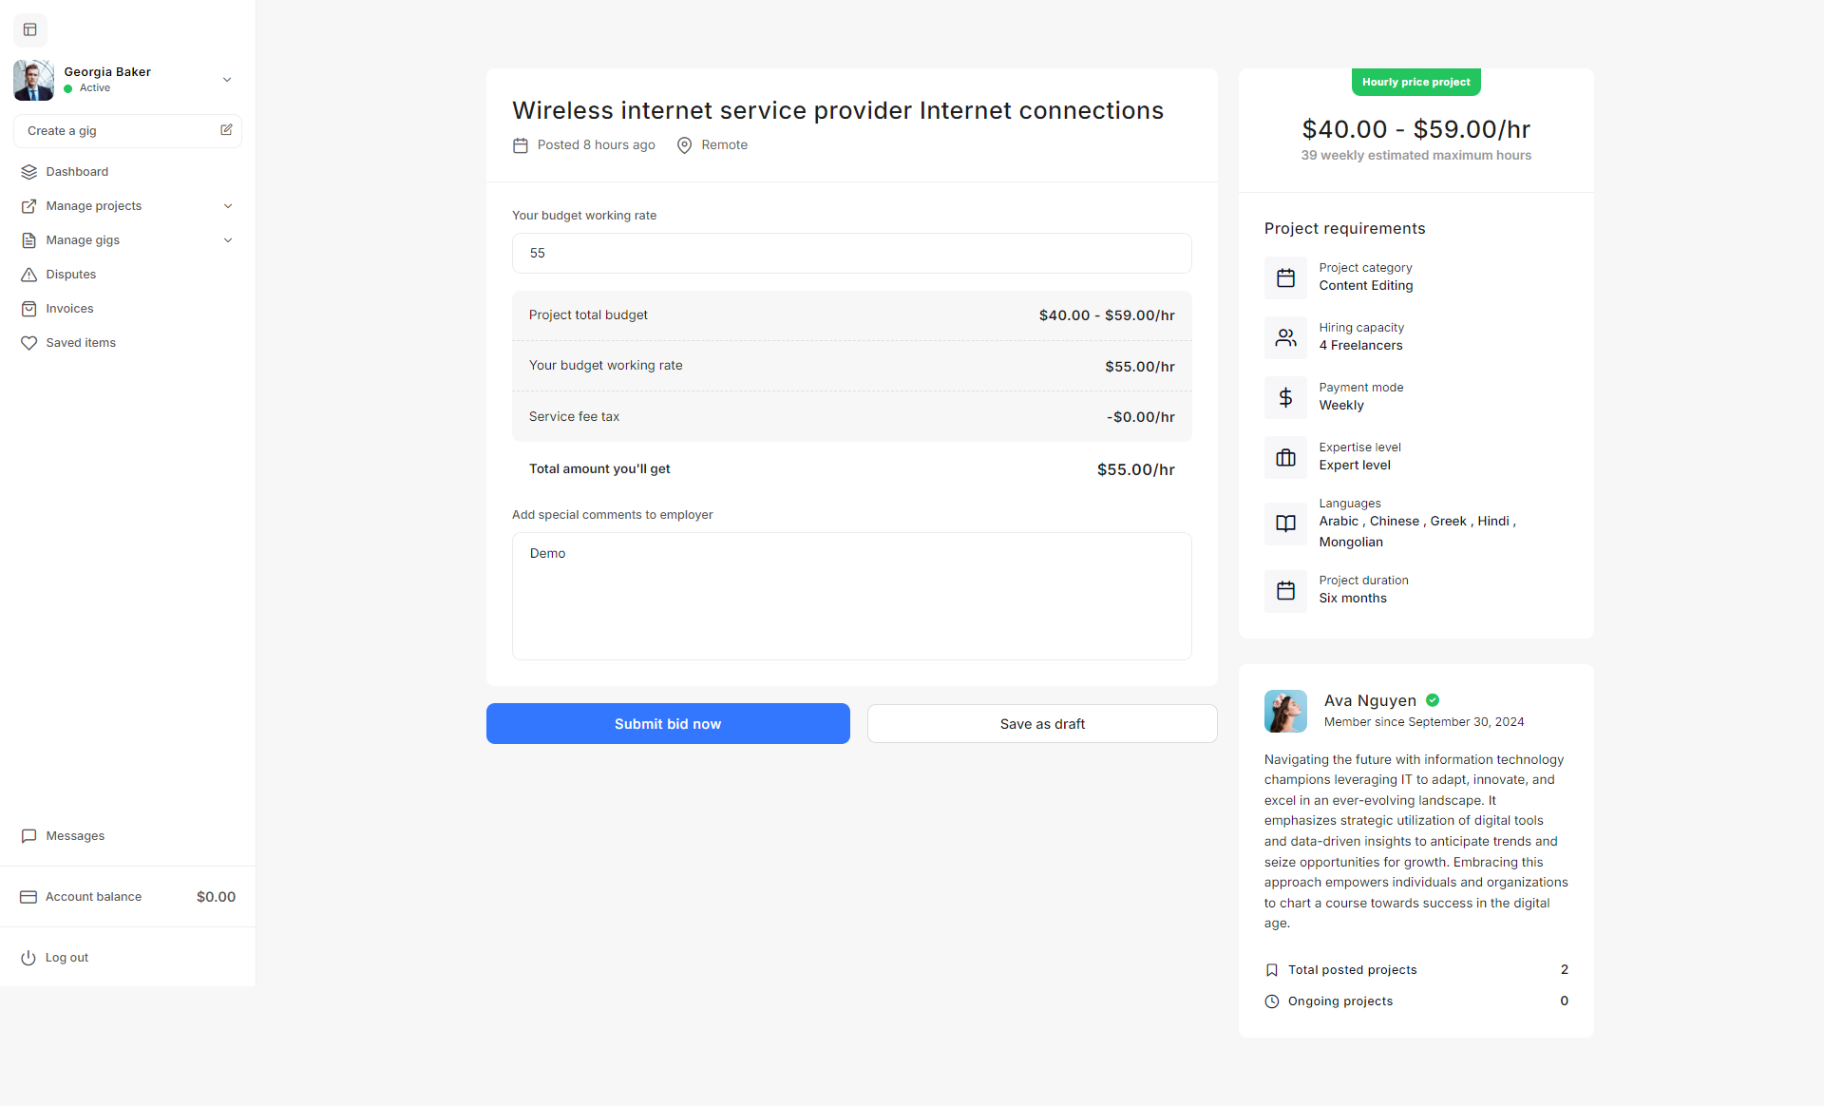The height and width of the screenshot is (1106, 1824).
Task: Click the Account balance card icon
Action: 28,897
